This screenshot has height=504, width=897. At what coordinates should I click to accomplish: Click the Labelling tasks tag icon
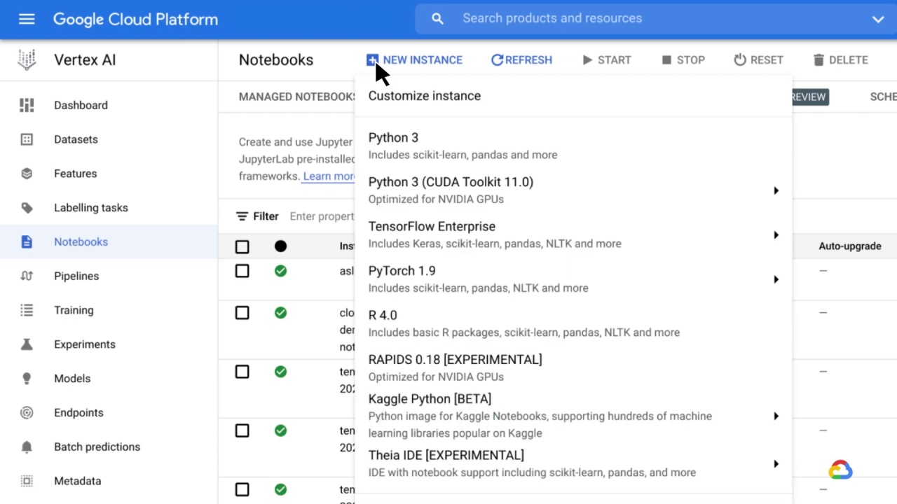click(x=27, y=208)
